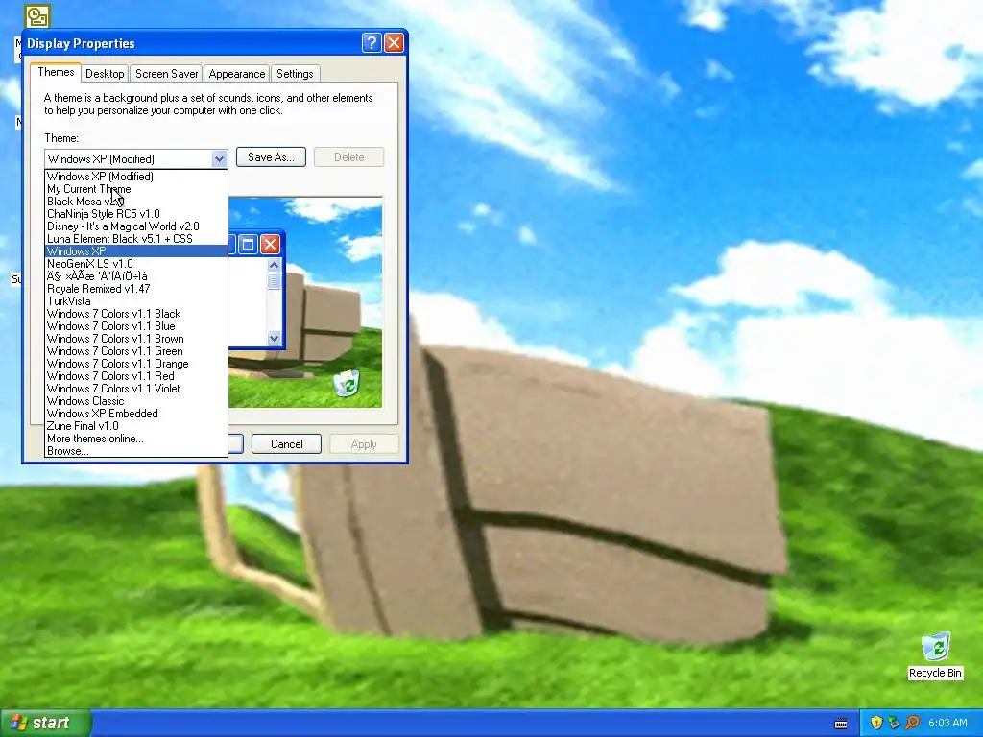This screenshot has width=983, height=737.
Task: Click More themes online... entry
Action: click(136, 439)
